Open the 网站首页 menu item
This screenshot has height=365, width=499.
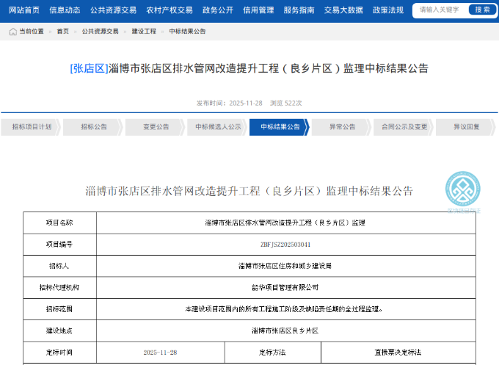tap(24, 10)
